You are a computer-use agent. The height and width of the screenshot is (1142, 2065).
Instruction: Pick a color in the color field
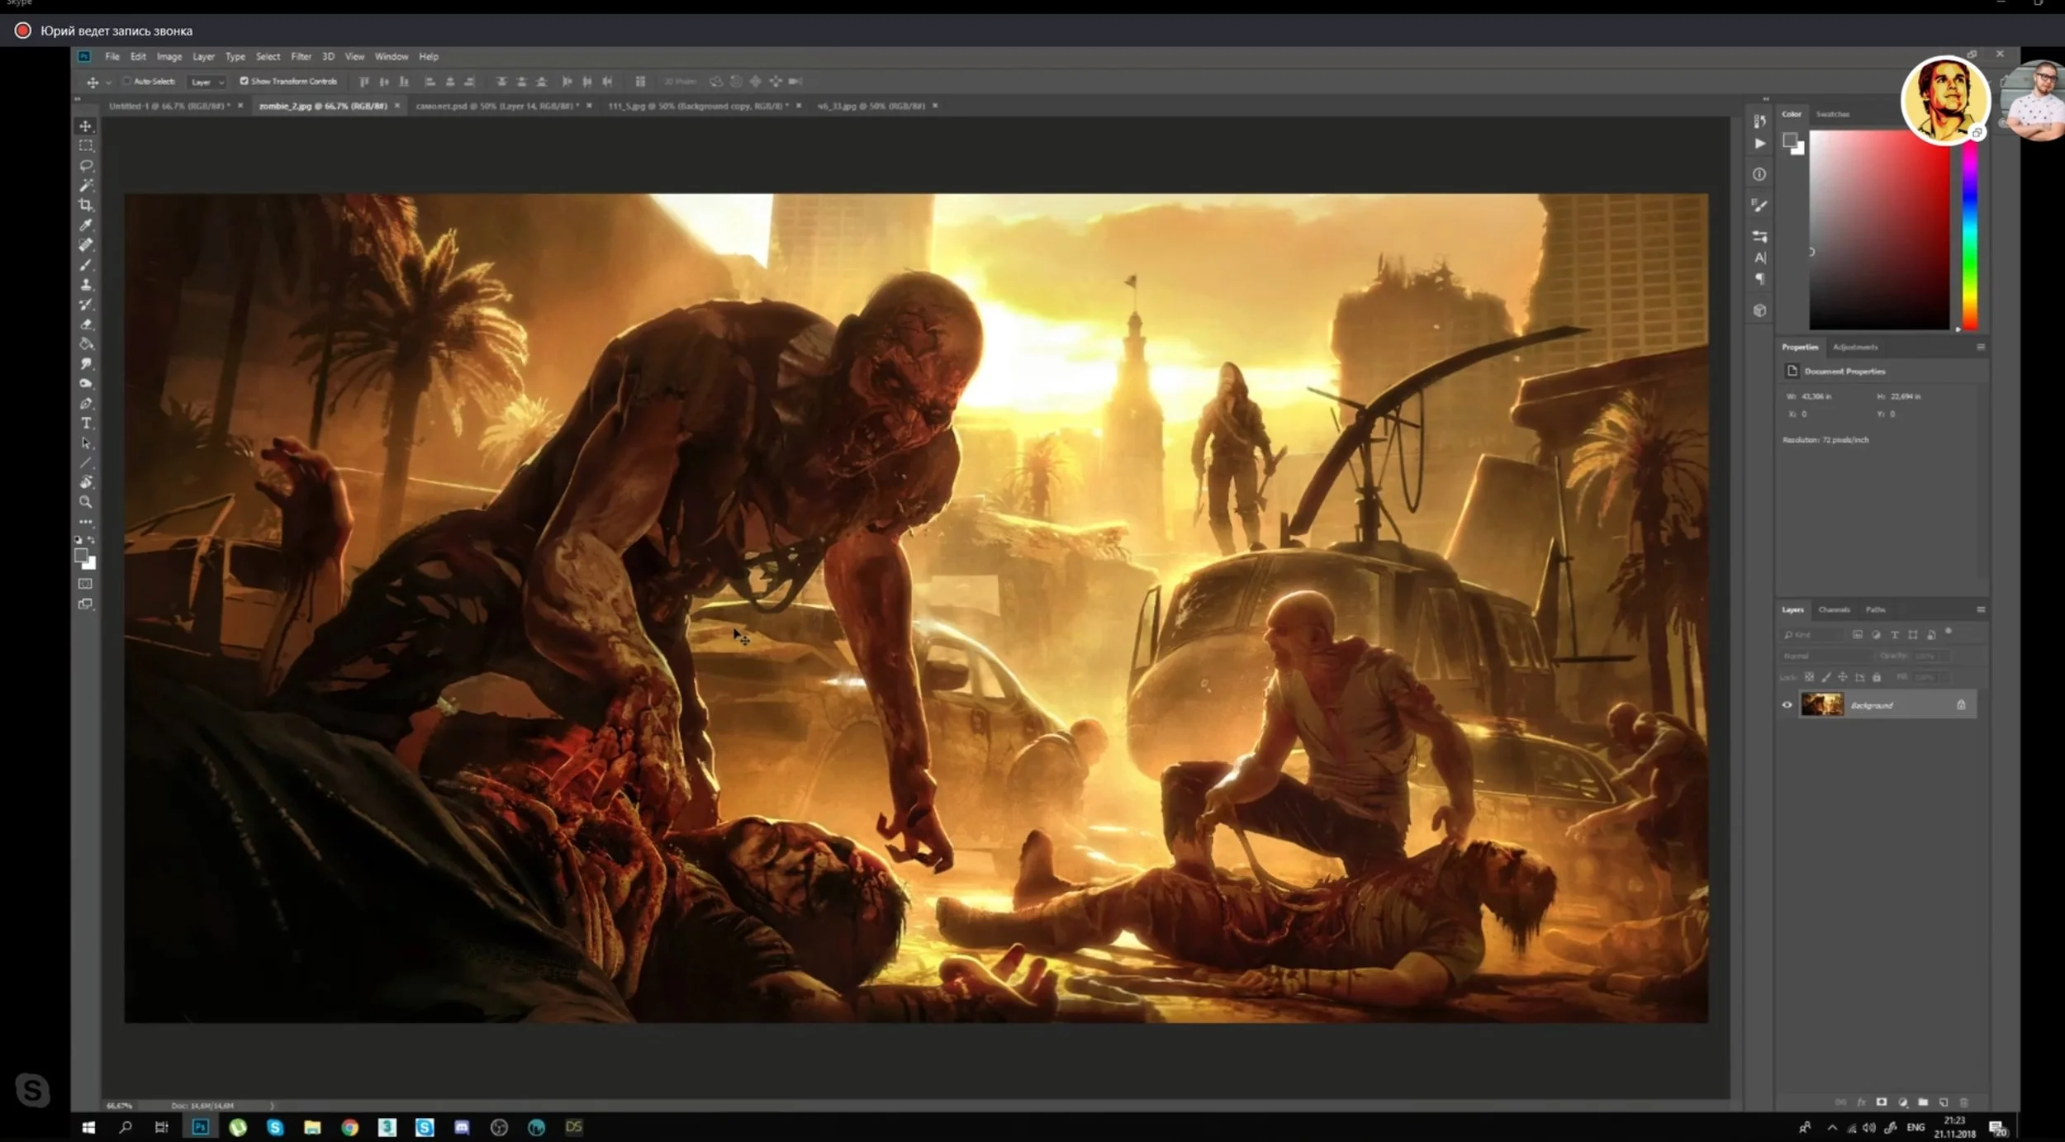coord(1879,230)
